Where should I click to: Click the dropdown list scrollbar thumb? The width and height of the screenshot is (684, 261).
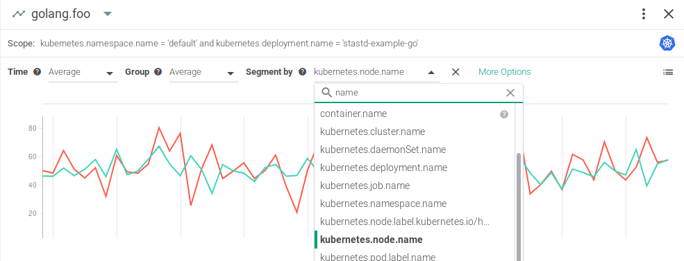519,207
